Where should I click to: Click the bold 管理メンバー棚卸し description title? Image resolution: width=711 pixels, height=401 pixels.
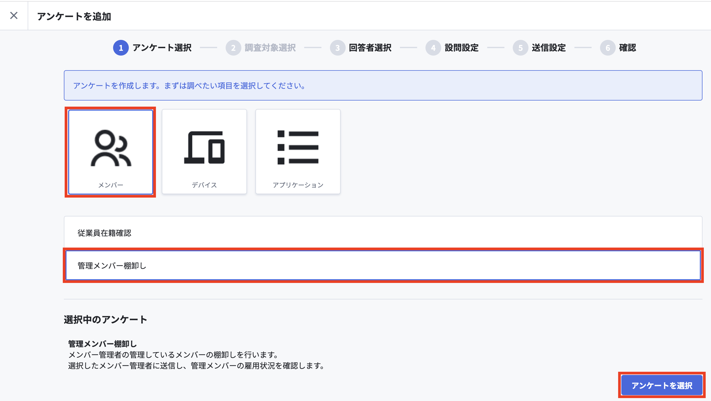(102, 344)
